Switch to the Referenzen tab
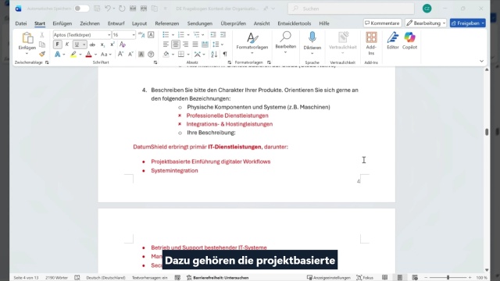This screenshot has width=500, height=281. [x=166, y=23]
